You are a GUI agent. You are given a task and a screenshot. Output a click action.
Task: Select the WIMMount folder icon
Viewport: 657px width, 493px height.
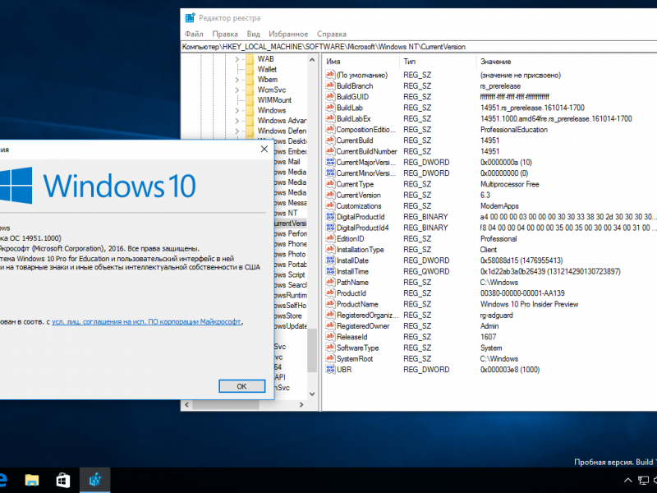tap(250, 99)
